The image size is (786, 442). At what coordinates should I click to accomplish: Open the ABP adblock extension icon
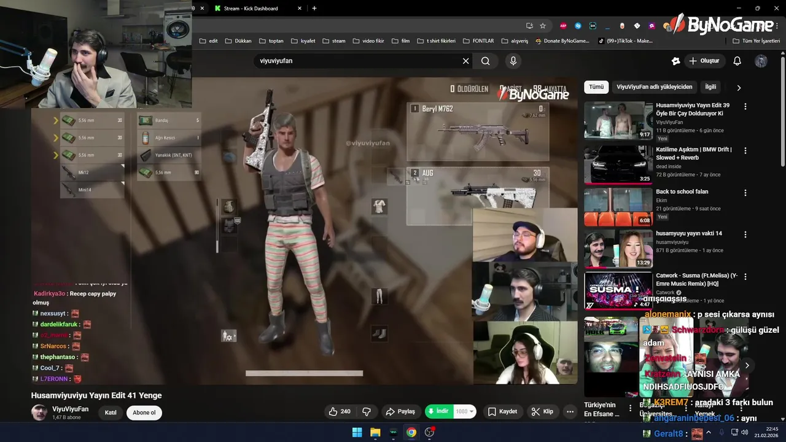pos(563,26)
